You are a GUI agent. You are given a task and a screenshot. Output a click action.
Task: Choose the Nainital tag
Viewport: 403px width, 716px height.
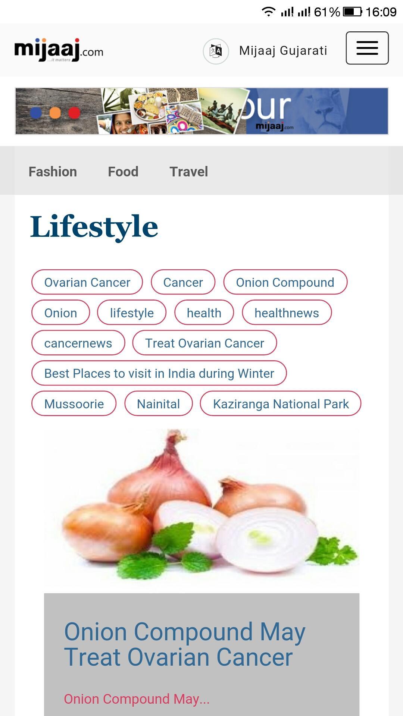click(159, 403)
